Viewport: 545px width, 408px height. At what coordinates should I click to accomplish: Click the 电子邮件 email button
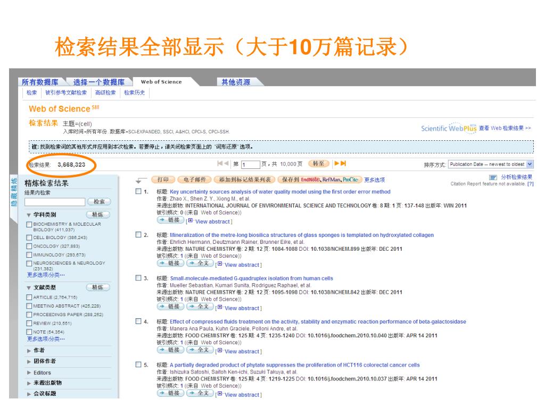[195, 180]
